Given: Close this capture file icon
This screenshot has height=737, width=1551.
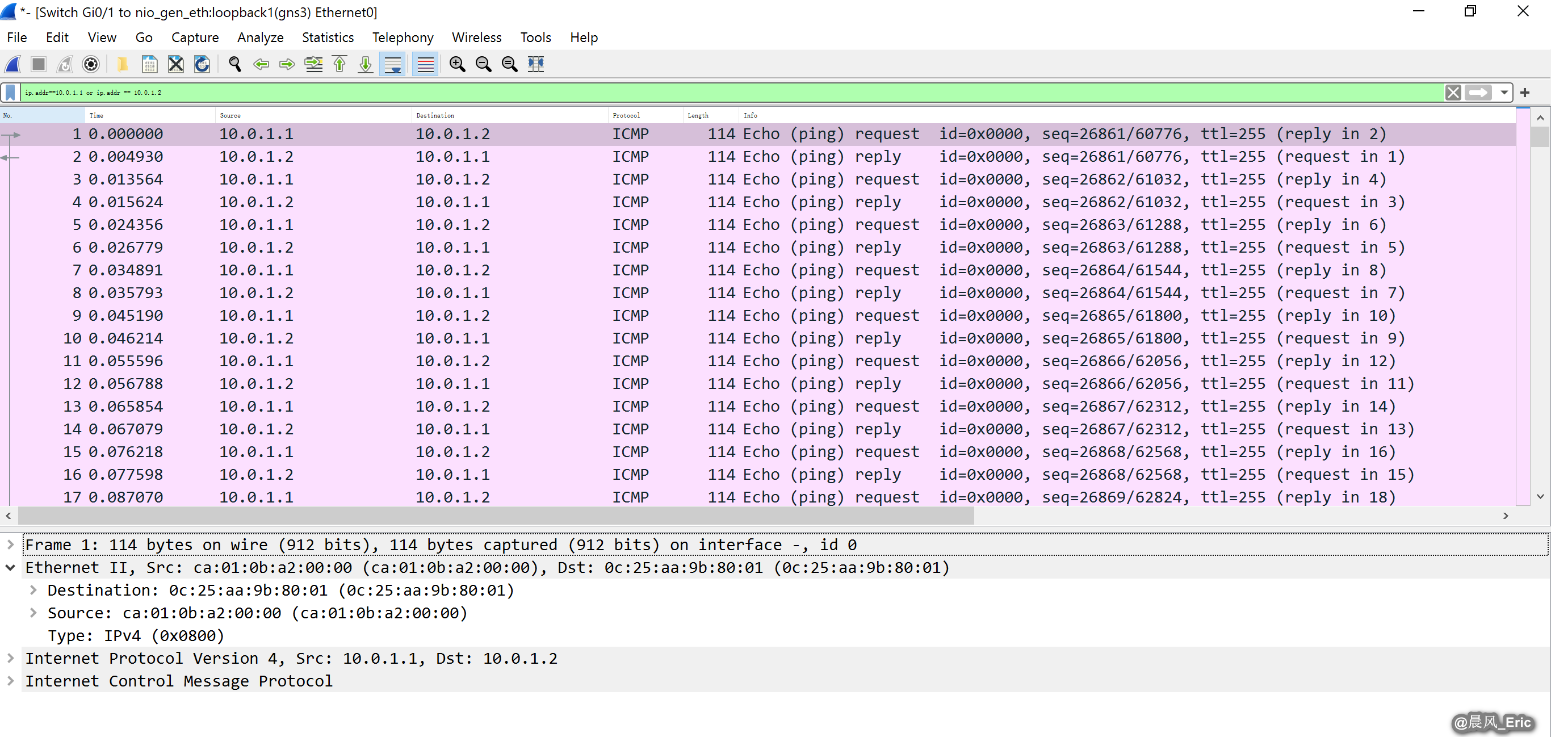Looking at the screenshot, I should (176, 64).
